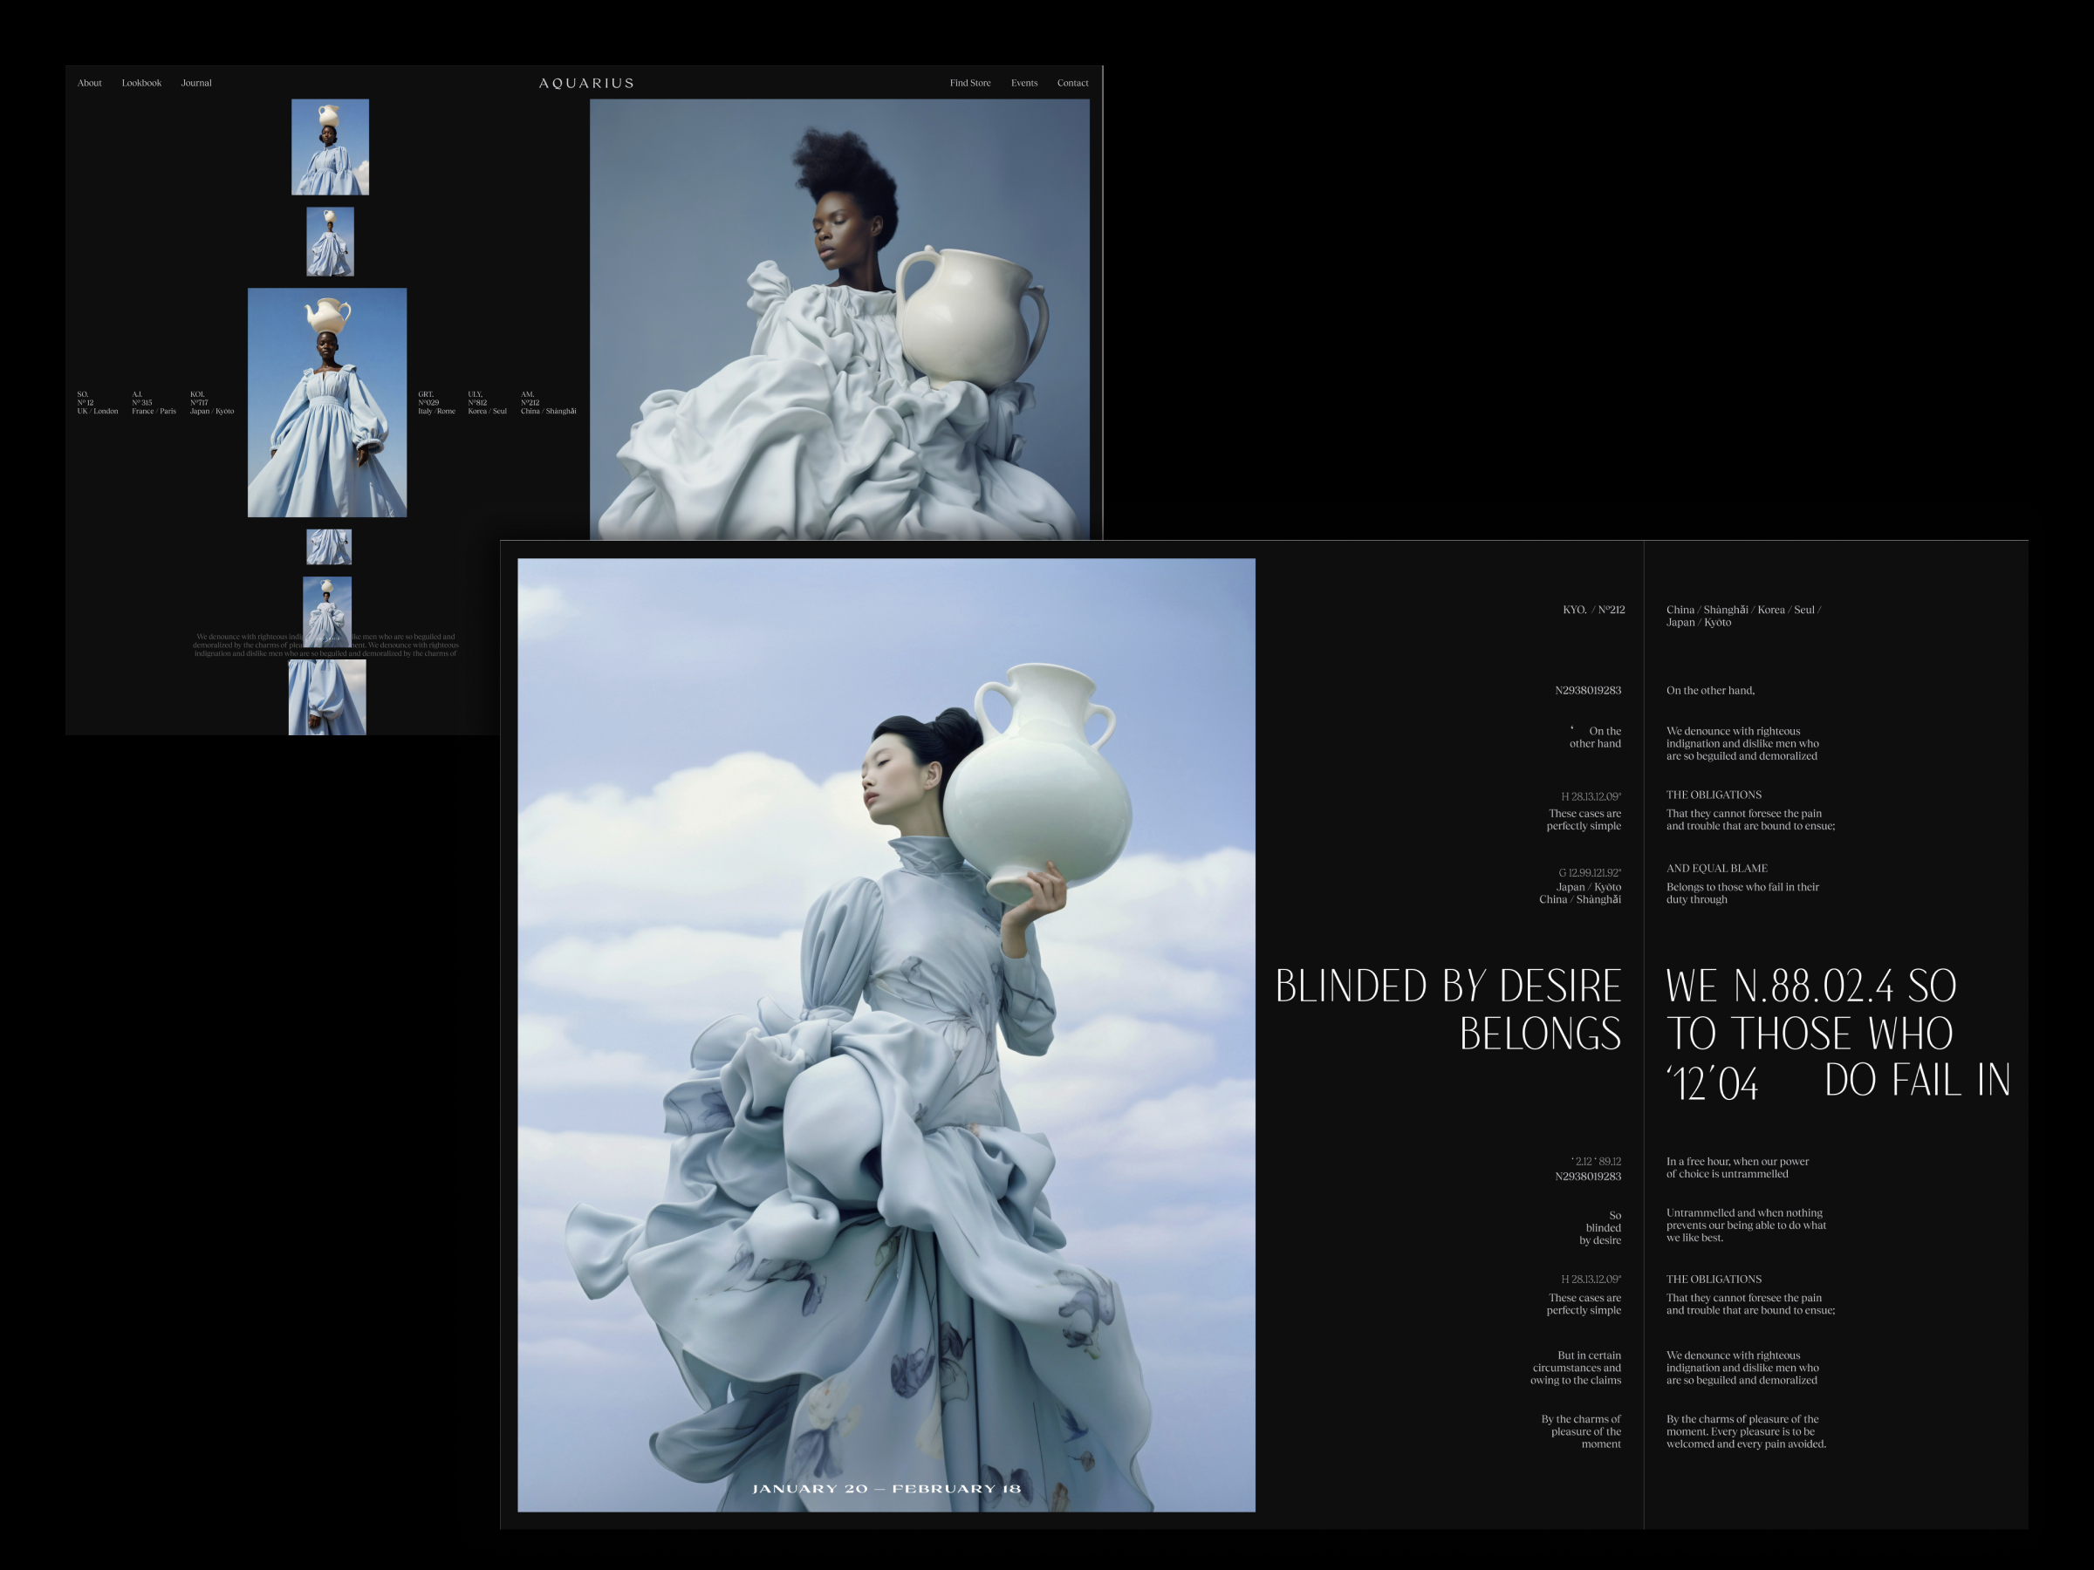Select the bottom cropped skirt thumbnail
The height and width of the screenshot is (1570, 2094).
[x=326, y=697]
